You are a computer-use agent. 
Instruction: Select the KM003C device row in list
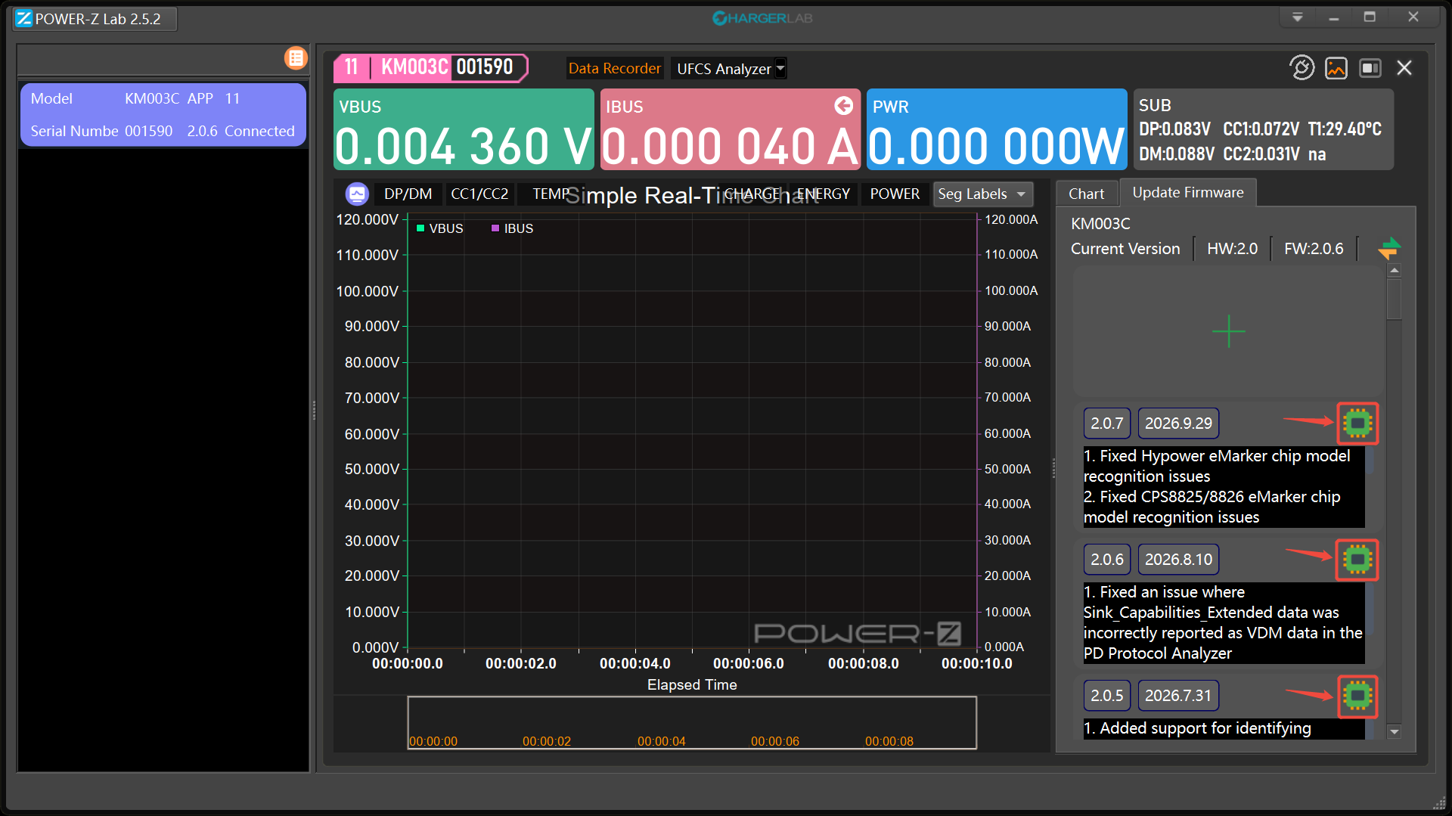pos(163,115)
